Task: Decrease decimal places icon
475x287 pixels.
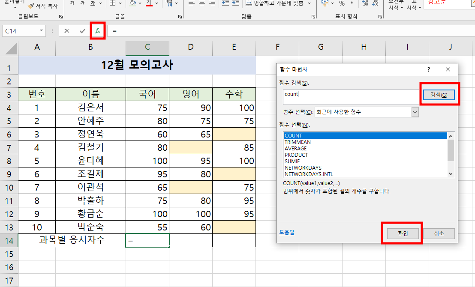Action: coord(376,3)
